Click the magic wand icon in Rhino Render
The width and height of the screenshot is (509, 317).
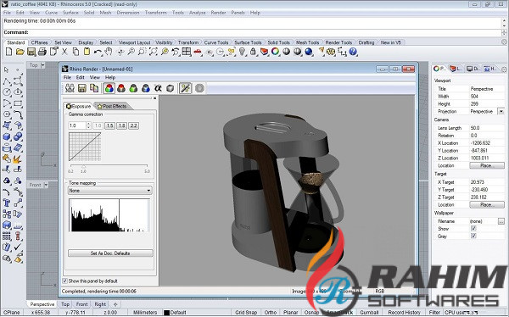pyautogui.click(x=185, y=88)
